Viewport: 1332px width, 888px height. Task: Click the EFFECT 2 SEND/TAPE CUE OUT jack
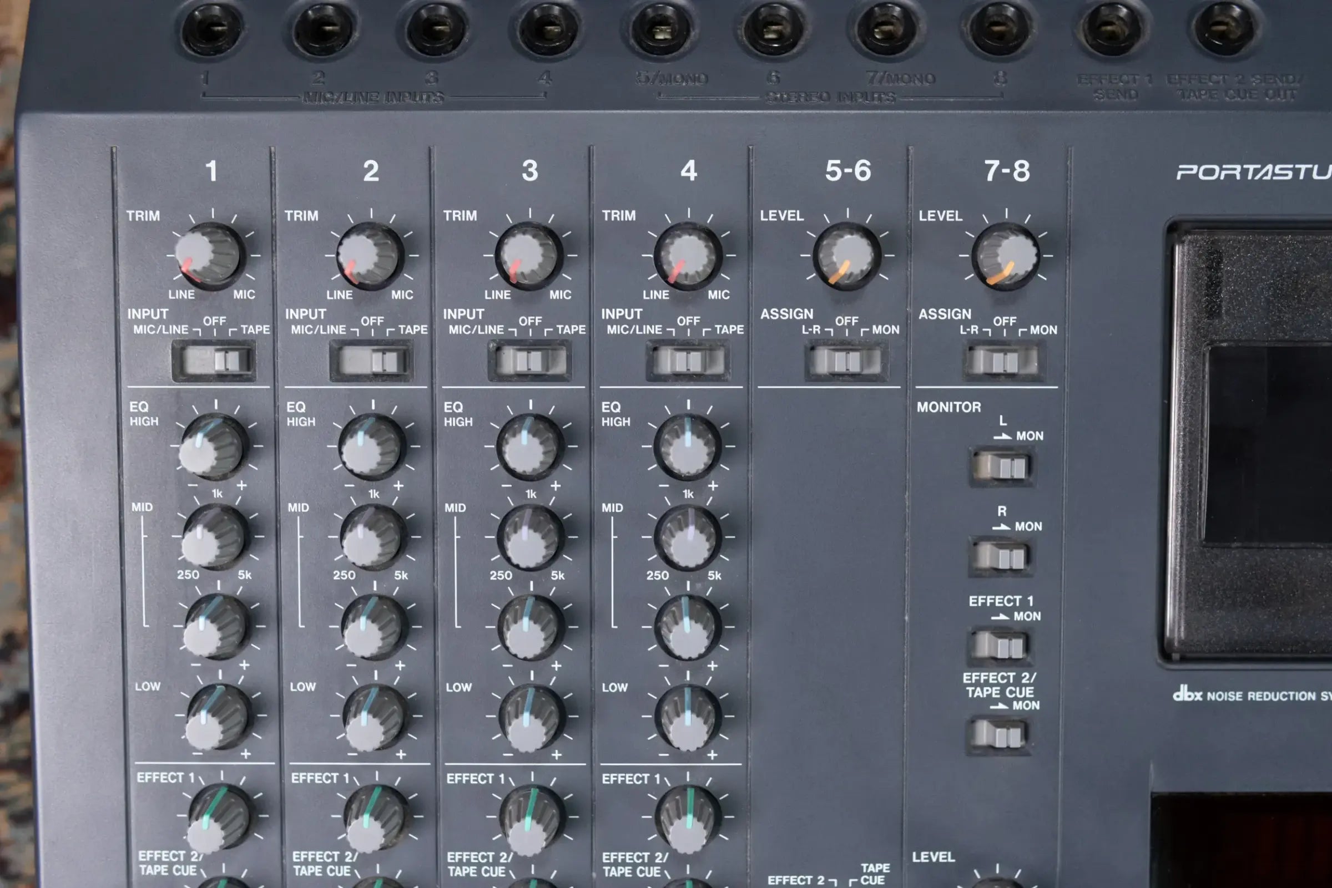[x=1225, y=28]
